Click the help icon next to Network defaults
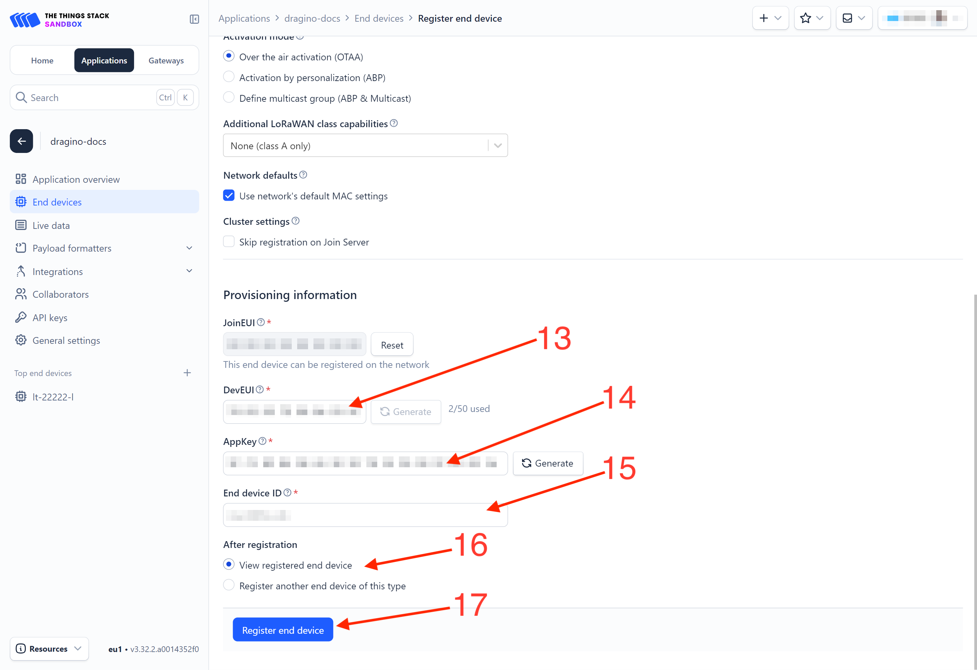Screen dimensions: 977x670 (303, 175)
